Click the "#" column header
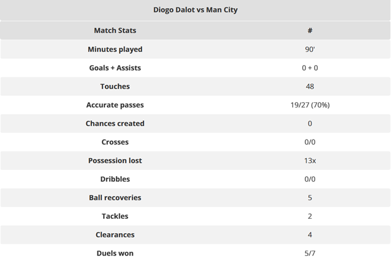The image size is (391, 261). coord(310,30)
